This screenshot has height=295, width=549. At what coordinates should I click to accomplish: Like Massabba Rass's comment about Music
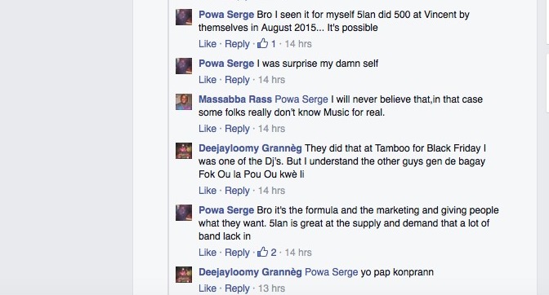(208, 129)
